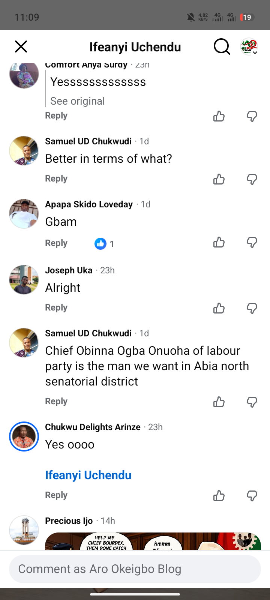Open search with the magnifier icon
The image size is (270, 600).
click(222, 47)
